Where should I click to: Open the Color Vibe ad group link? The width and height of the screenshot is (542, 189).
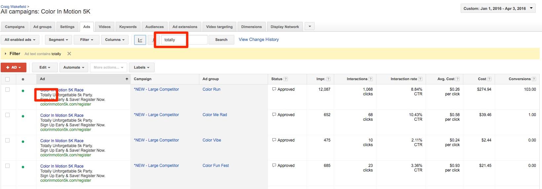click(212, 140)
